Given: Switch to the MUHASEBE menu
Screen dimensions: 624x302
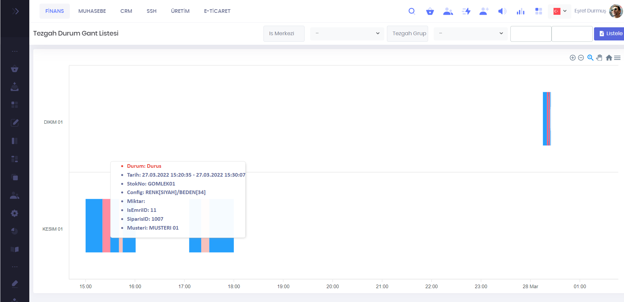Looking at the screenshot, I should click(92, 11).
